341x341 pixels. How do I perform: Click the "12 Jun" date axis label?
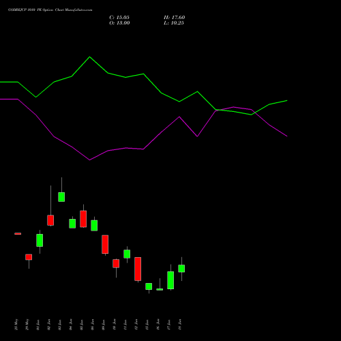coord(136,325)
